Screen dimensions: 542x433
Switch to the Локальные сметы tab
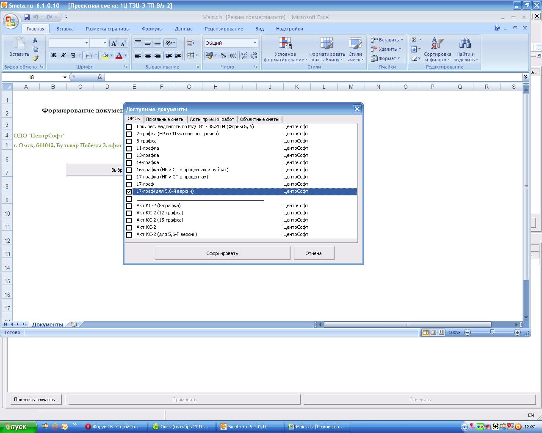[x=165, y=119]
